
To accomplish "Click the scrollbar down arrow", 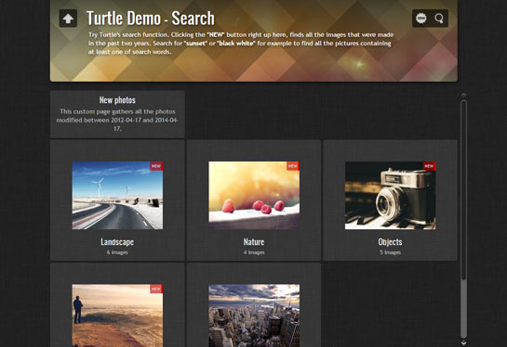I will click(463, 342).
